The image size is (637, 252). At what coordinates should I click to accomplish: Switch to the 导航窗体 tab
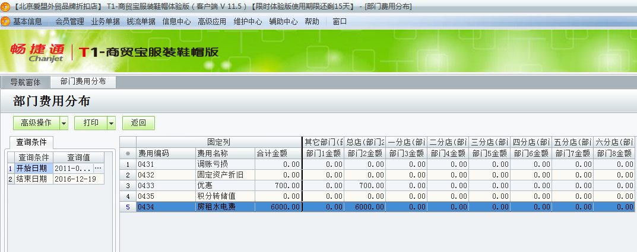tap(25, 82)
